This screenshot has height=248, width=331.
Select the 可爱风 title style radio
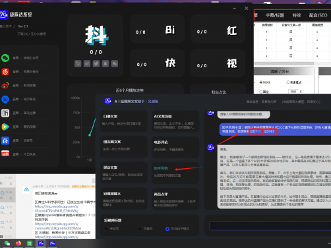(140, 229)
